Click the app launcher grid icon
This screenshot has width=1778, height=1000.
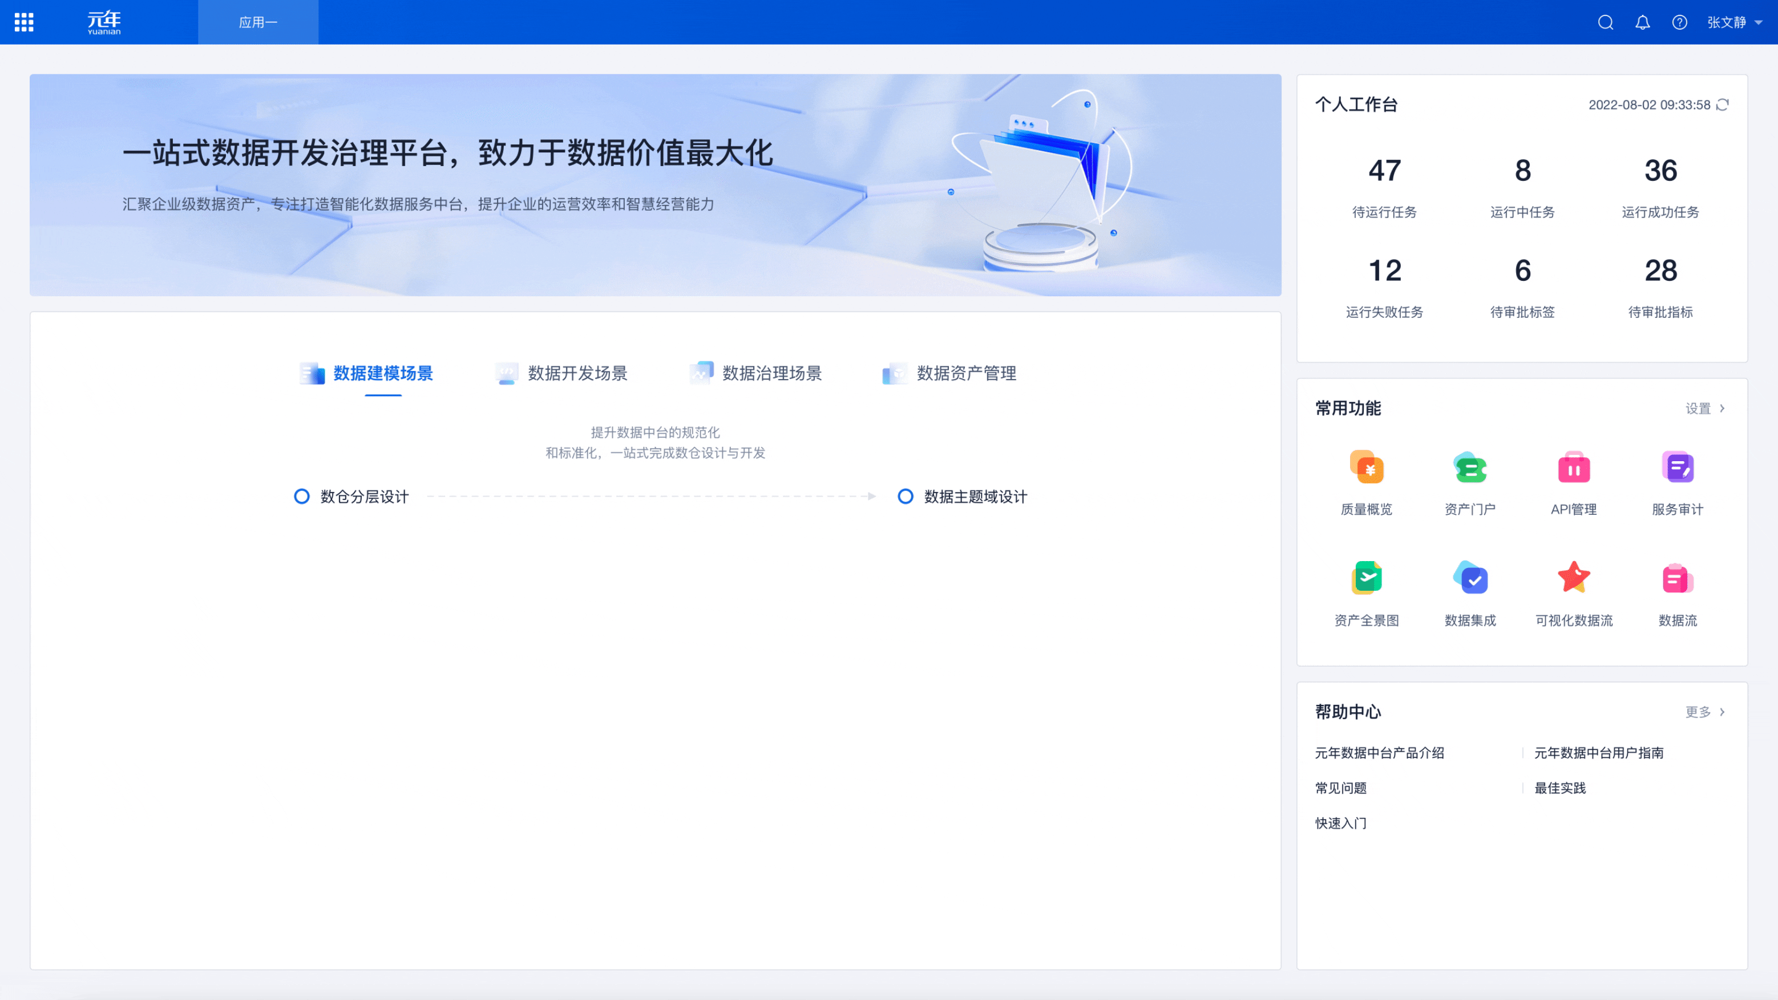(25, 22)
